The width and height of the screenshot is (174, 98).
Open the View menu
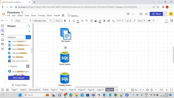27,16
